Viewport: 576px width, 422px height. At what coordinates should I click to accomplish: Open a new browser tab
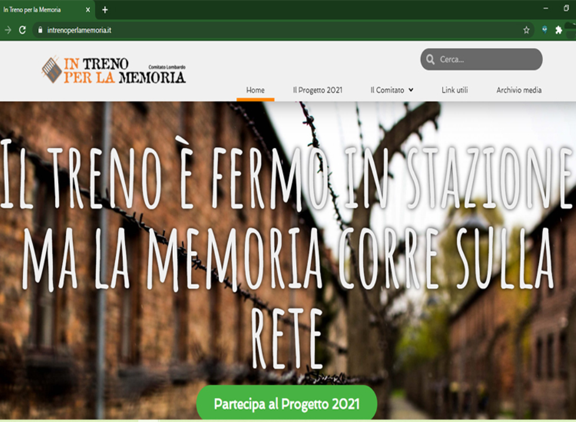(x=105, y=10)
